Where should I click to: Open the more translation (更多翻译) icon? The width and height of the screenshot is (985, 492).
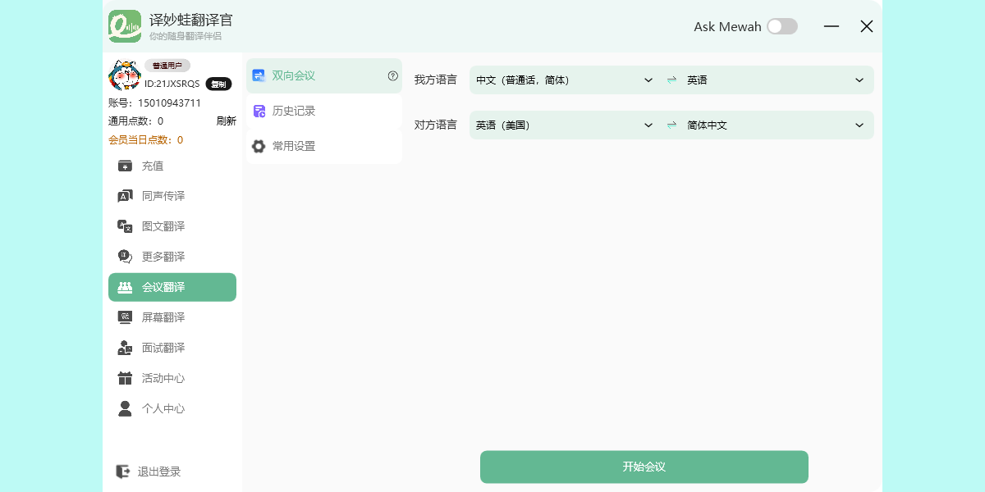click(125, 257)
